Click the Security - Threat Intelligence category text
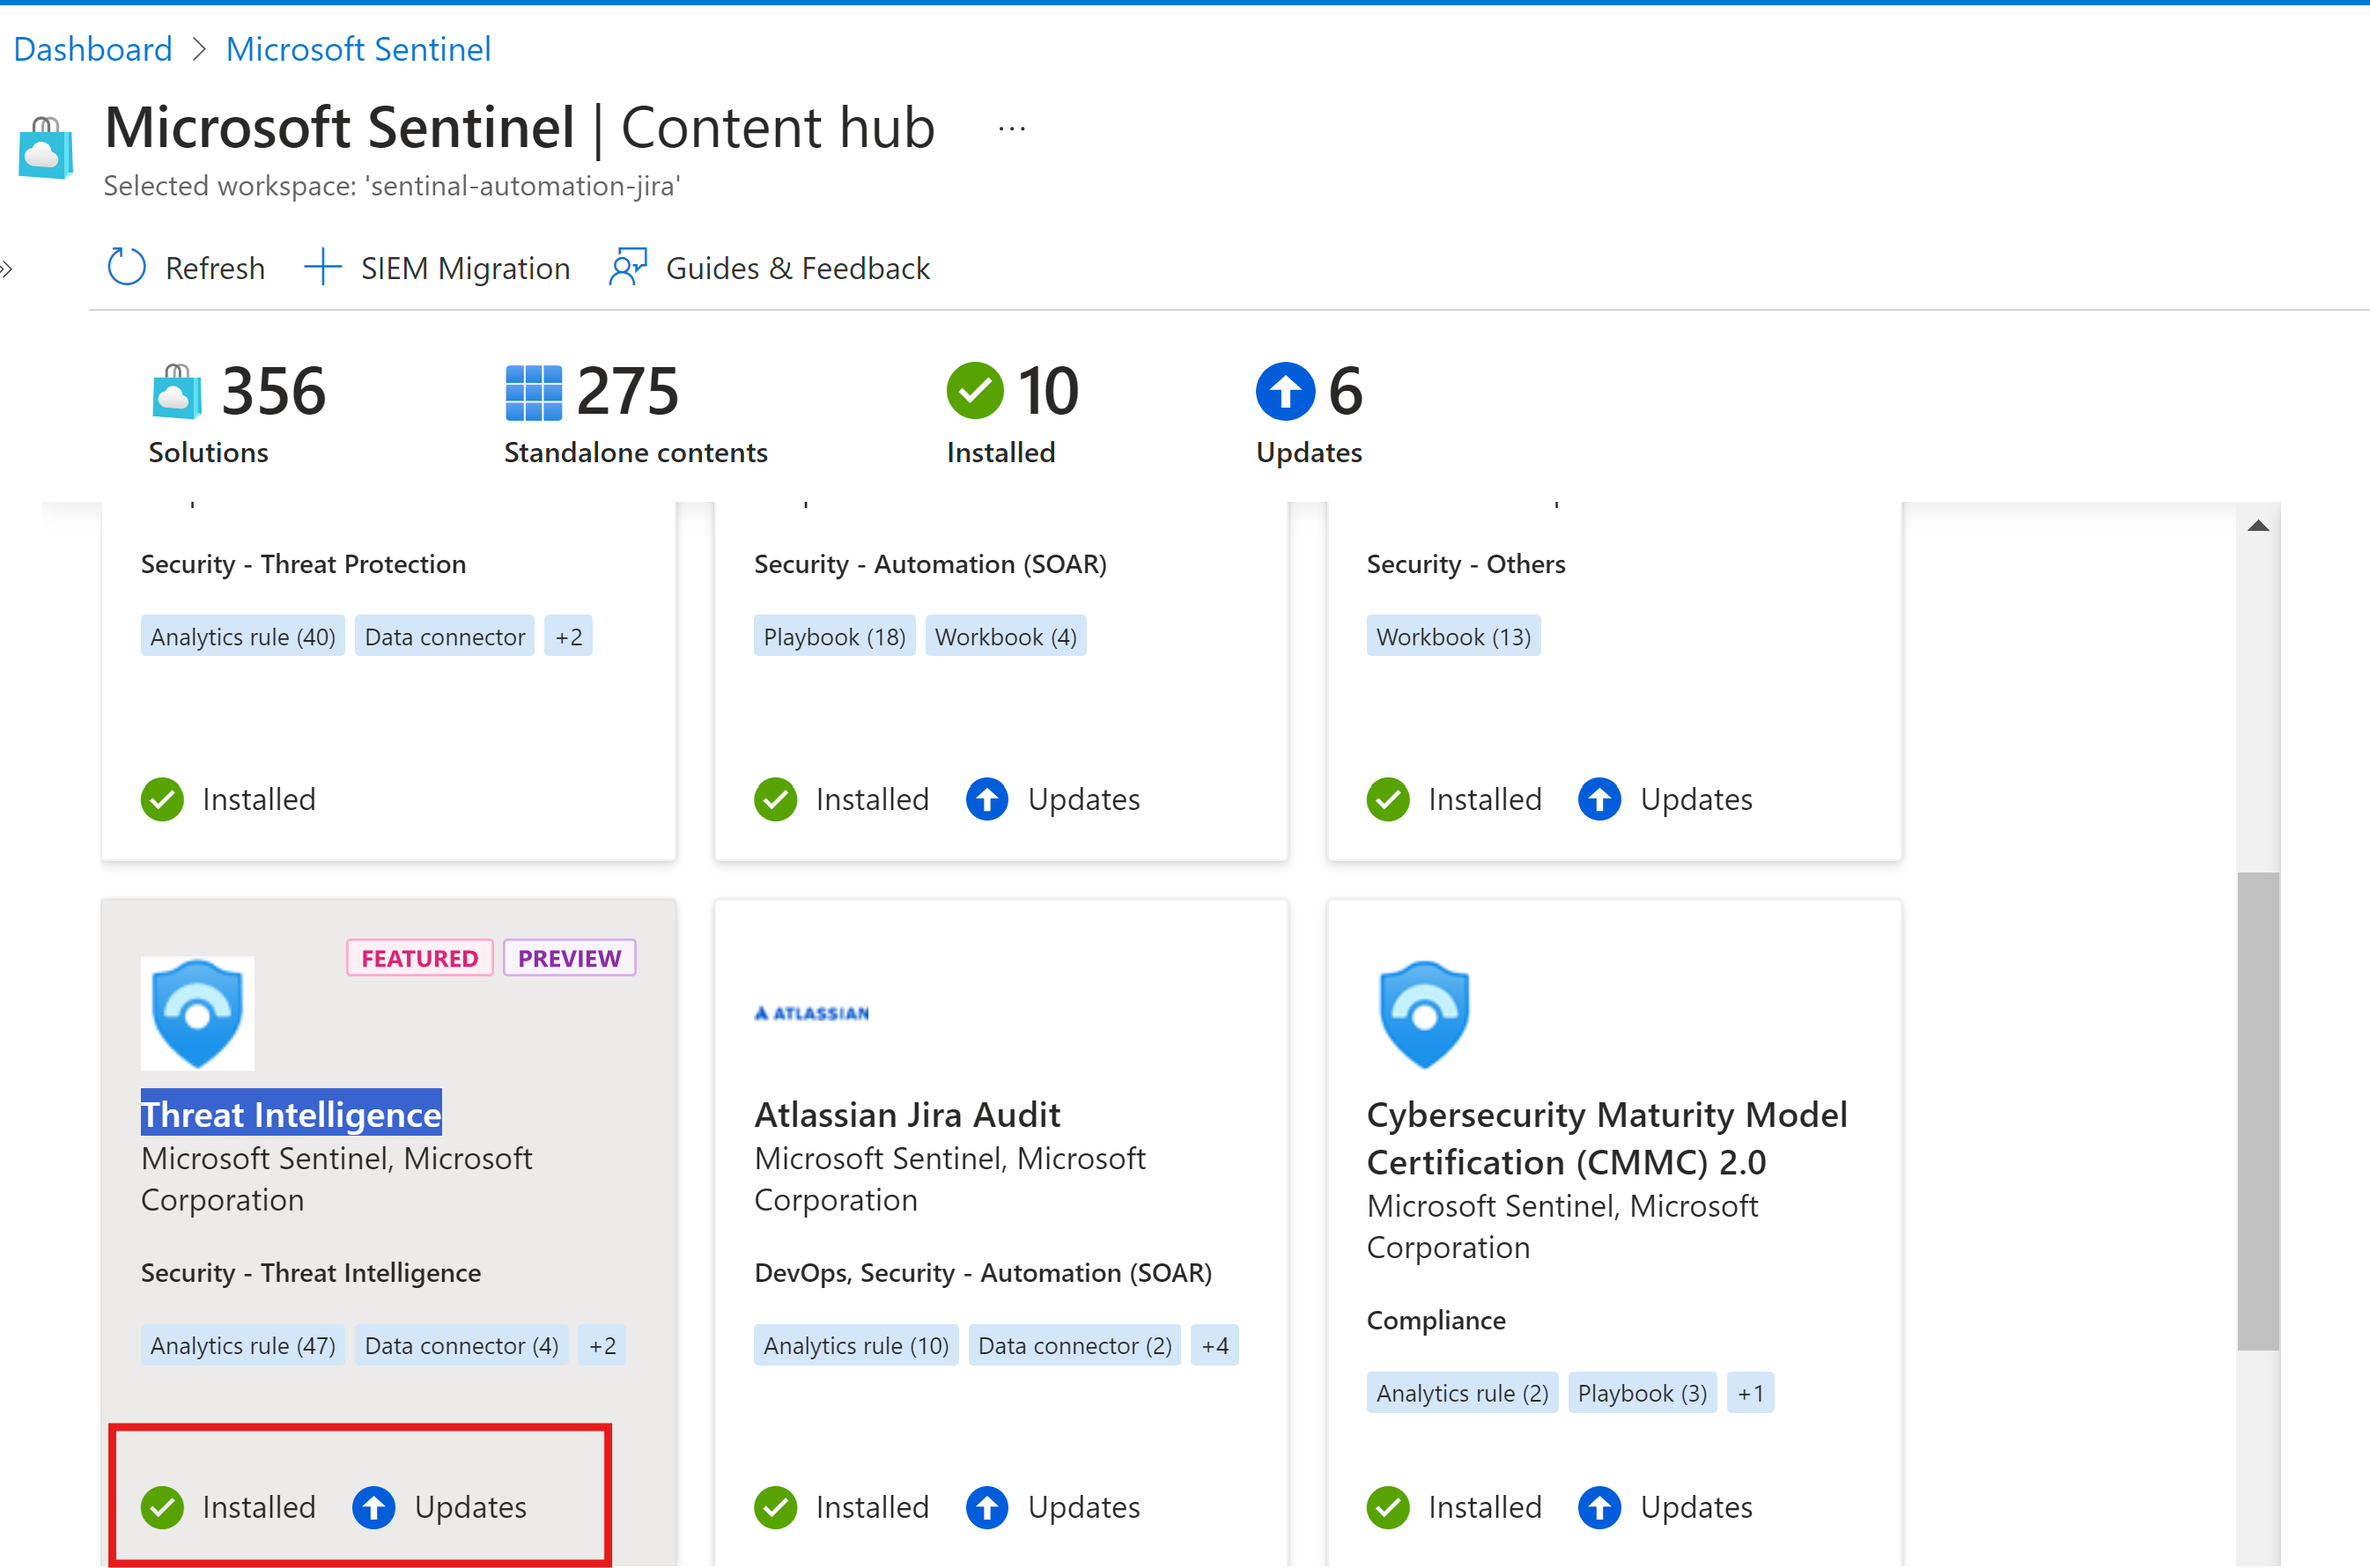Viewport: 2370px width, 1568px height. coord(310,1272)
